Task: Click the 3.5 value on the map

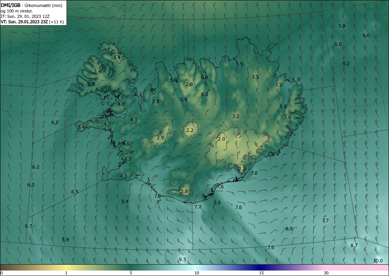Action: 255,77
